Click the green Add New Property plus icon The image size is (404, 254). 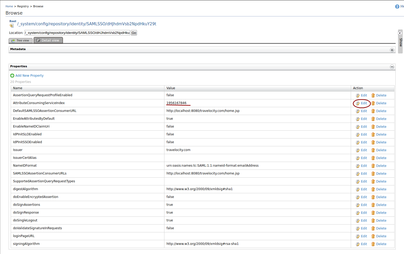click(12, 76)
